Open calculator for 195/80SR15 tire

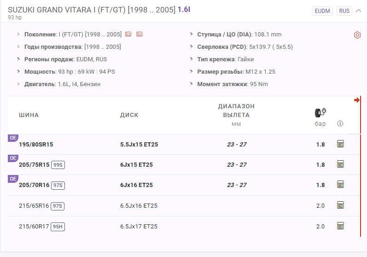pos(341,144)
